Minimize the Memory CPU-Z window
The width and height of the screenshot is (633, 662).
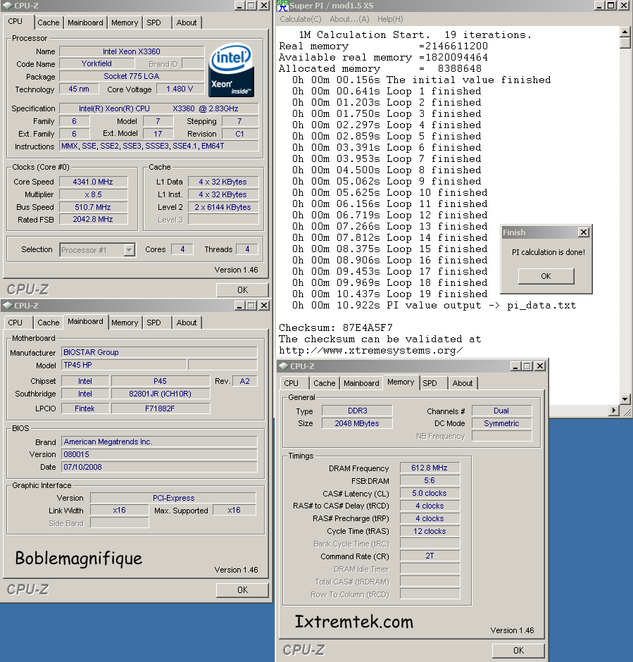click(515, 366)
